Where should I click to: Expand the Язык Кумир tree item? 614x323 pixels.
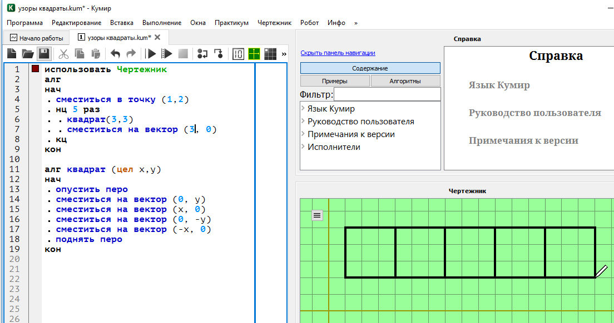coord(303,109)
